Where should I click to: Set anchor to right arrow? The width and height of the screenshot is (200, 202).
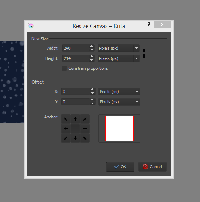pos(85,129)
